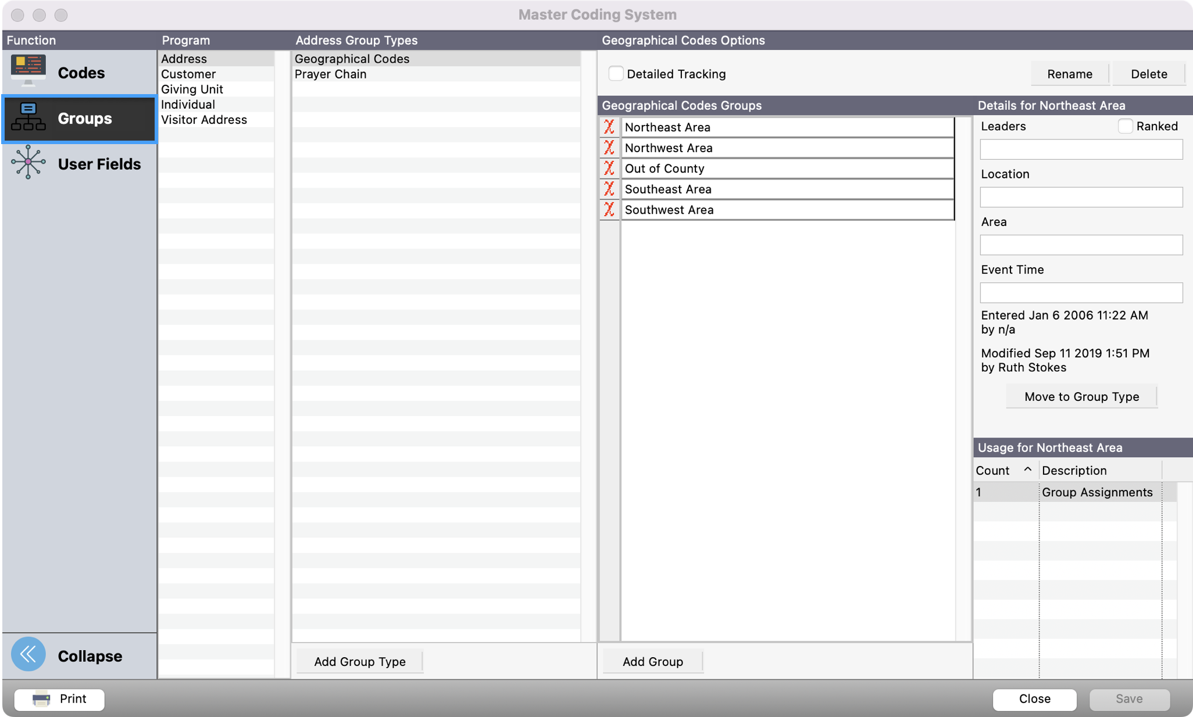Viewport: 1193px width, 717px height.
Task: Click inside the Leaders field
Action: coord(1080,149)
